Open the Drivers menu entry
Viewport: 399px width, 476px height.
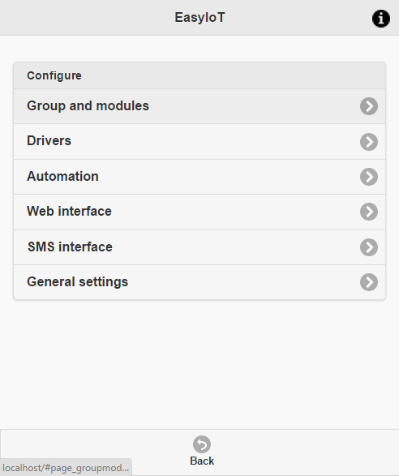tap(199, 142)
